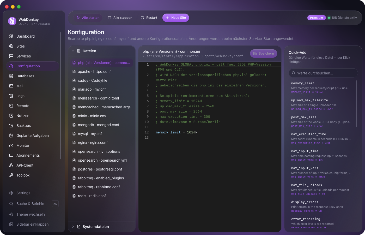Click the API-Client icon

tap(11, 165)
